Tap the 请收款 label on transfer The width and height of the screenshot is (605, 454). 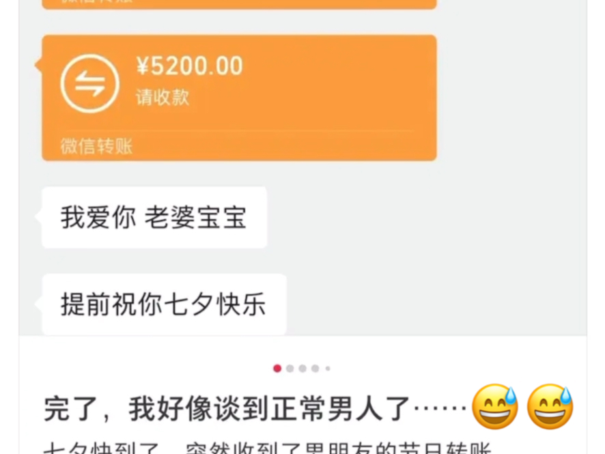(x=163, y=97)
